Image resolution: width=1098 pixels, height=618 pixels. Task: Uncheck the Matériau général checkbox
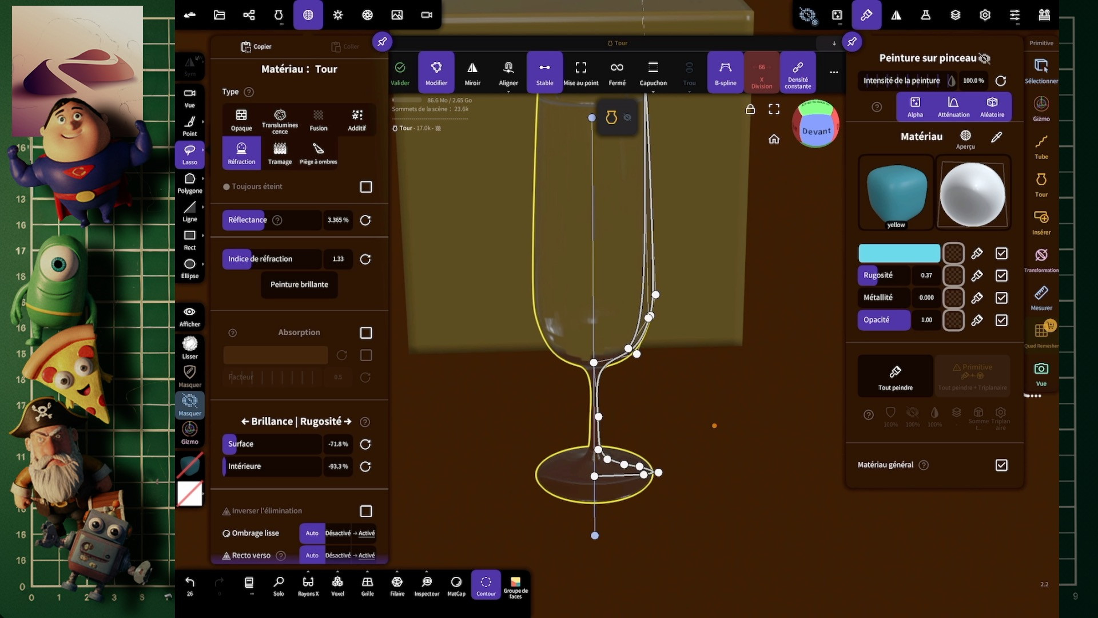tap(1001, 465)
